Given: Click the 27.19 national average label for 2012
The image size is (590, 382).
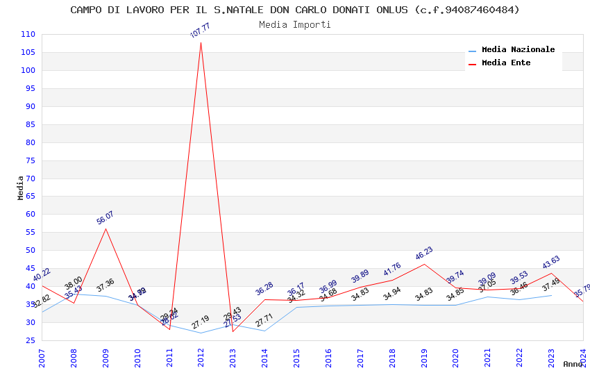Looking at the screenshot, I should coord(200,322).
